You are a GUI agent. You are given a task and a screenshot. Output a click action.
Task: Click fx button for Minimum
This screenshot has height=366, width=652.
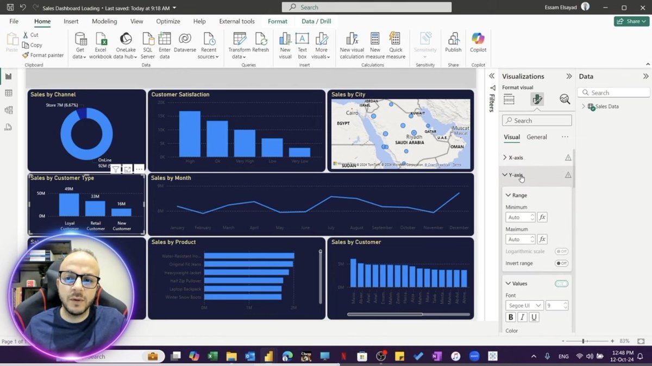(x=542, y=217)
